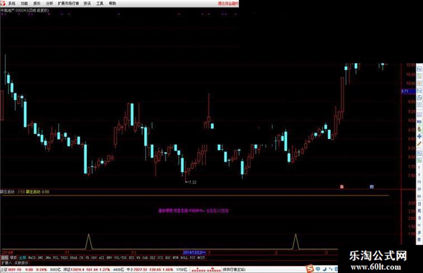Viewport: 423px width, 273px height.
Task: Click the topmost icon in right sidebar
Action: click(x=419, y=69)
